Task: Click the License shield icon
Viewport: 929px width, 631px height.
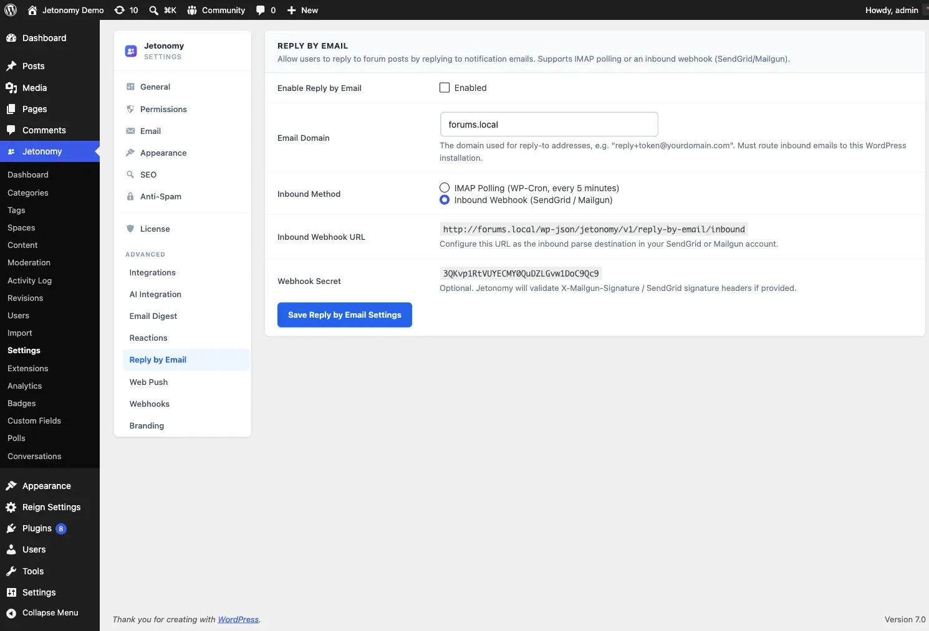Action: coord(130,229)
